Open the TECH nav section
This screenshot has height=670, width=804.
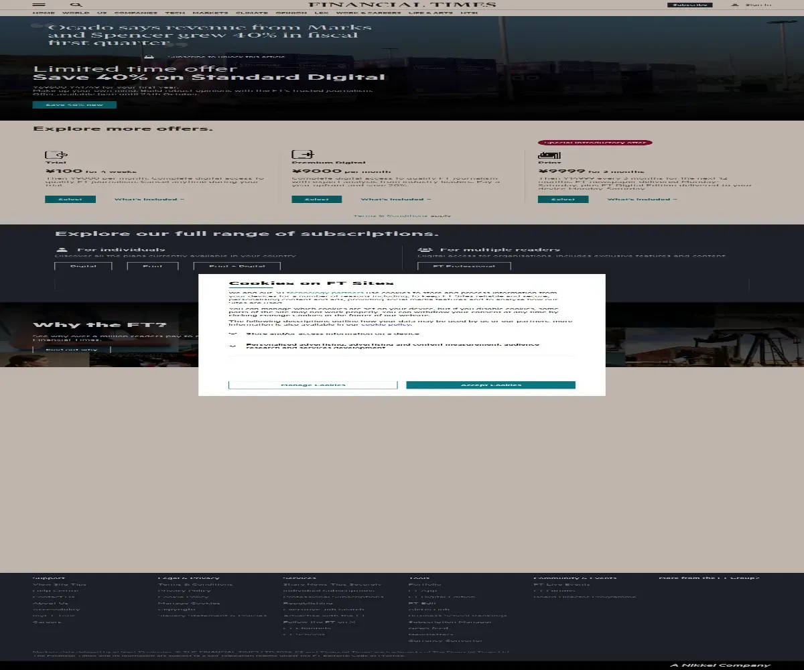click(x=175, y=13)
